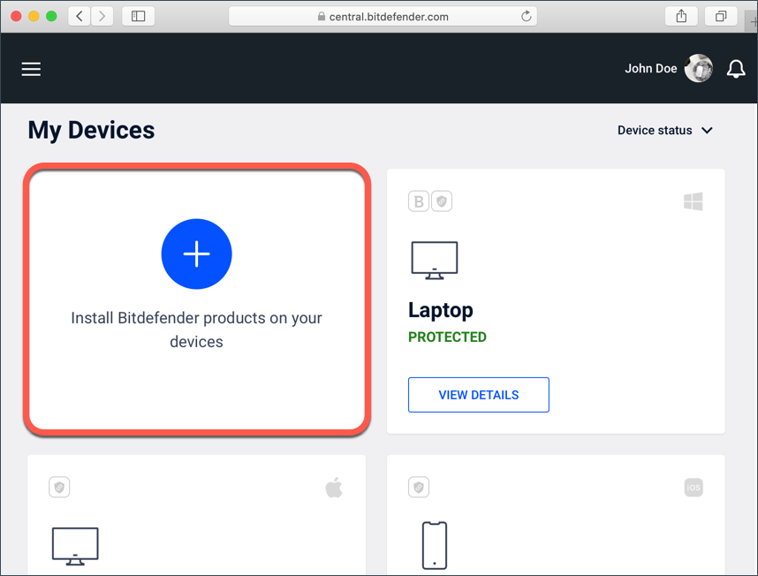Open VIEW DETAILS for Laptop
This screenshot has height=576, width=758.
click(479, 395)
